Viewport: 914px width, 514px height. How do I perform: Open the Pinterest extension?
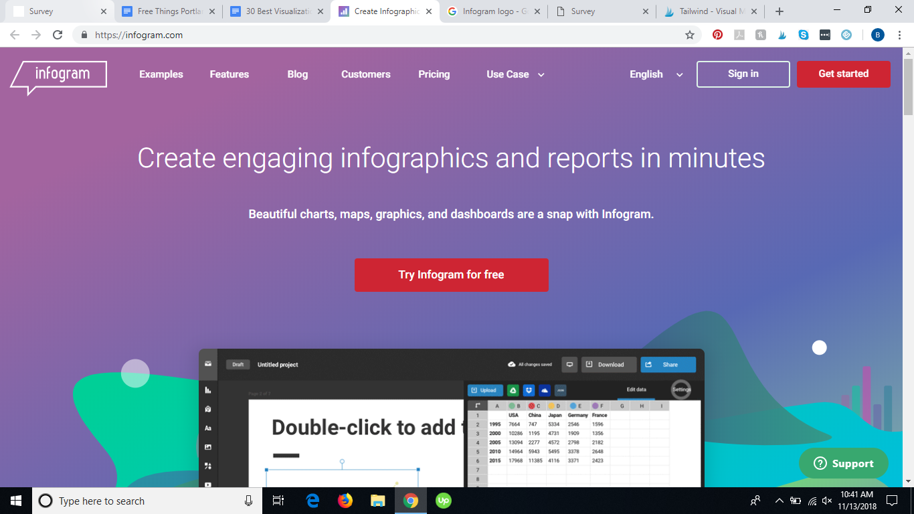tap(717, 35)
